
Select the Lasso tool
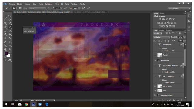tap(5, 19)
